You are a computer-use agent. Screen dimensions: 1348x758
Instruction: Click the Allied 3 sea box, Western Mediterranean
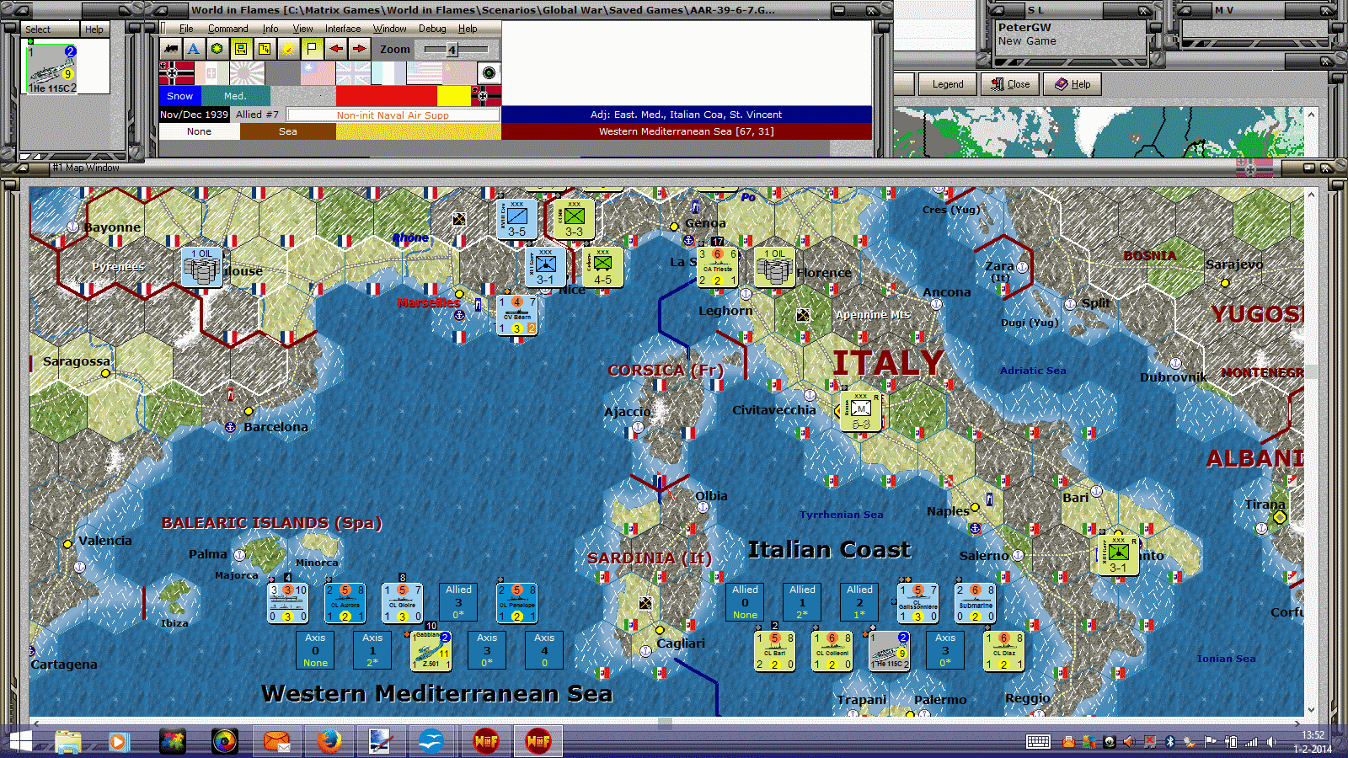[458, 602]
